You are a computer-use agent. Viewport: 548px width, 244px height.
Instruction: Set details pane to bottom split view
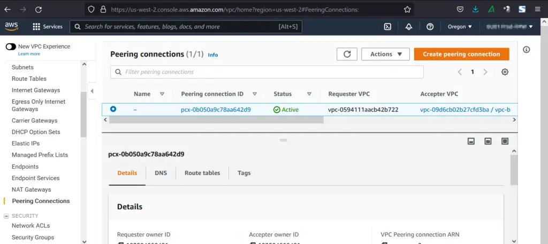click(471, 141)
